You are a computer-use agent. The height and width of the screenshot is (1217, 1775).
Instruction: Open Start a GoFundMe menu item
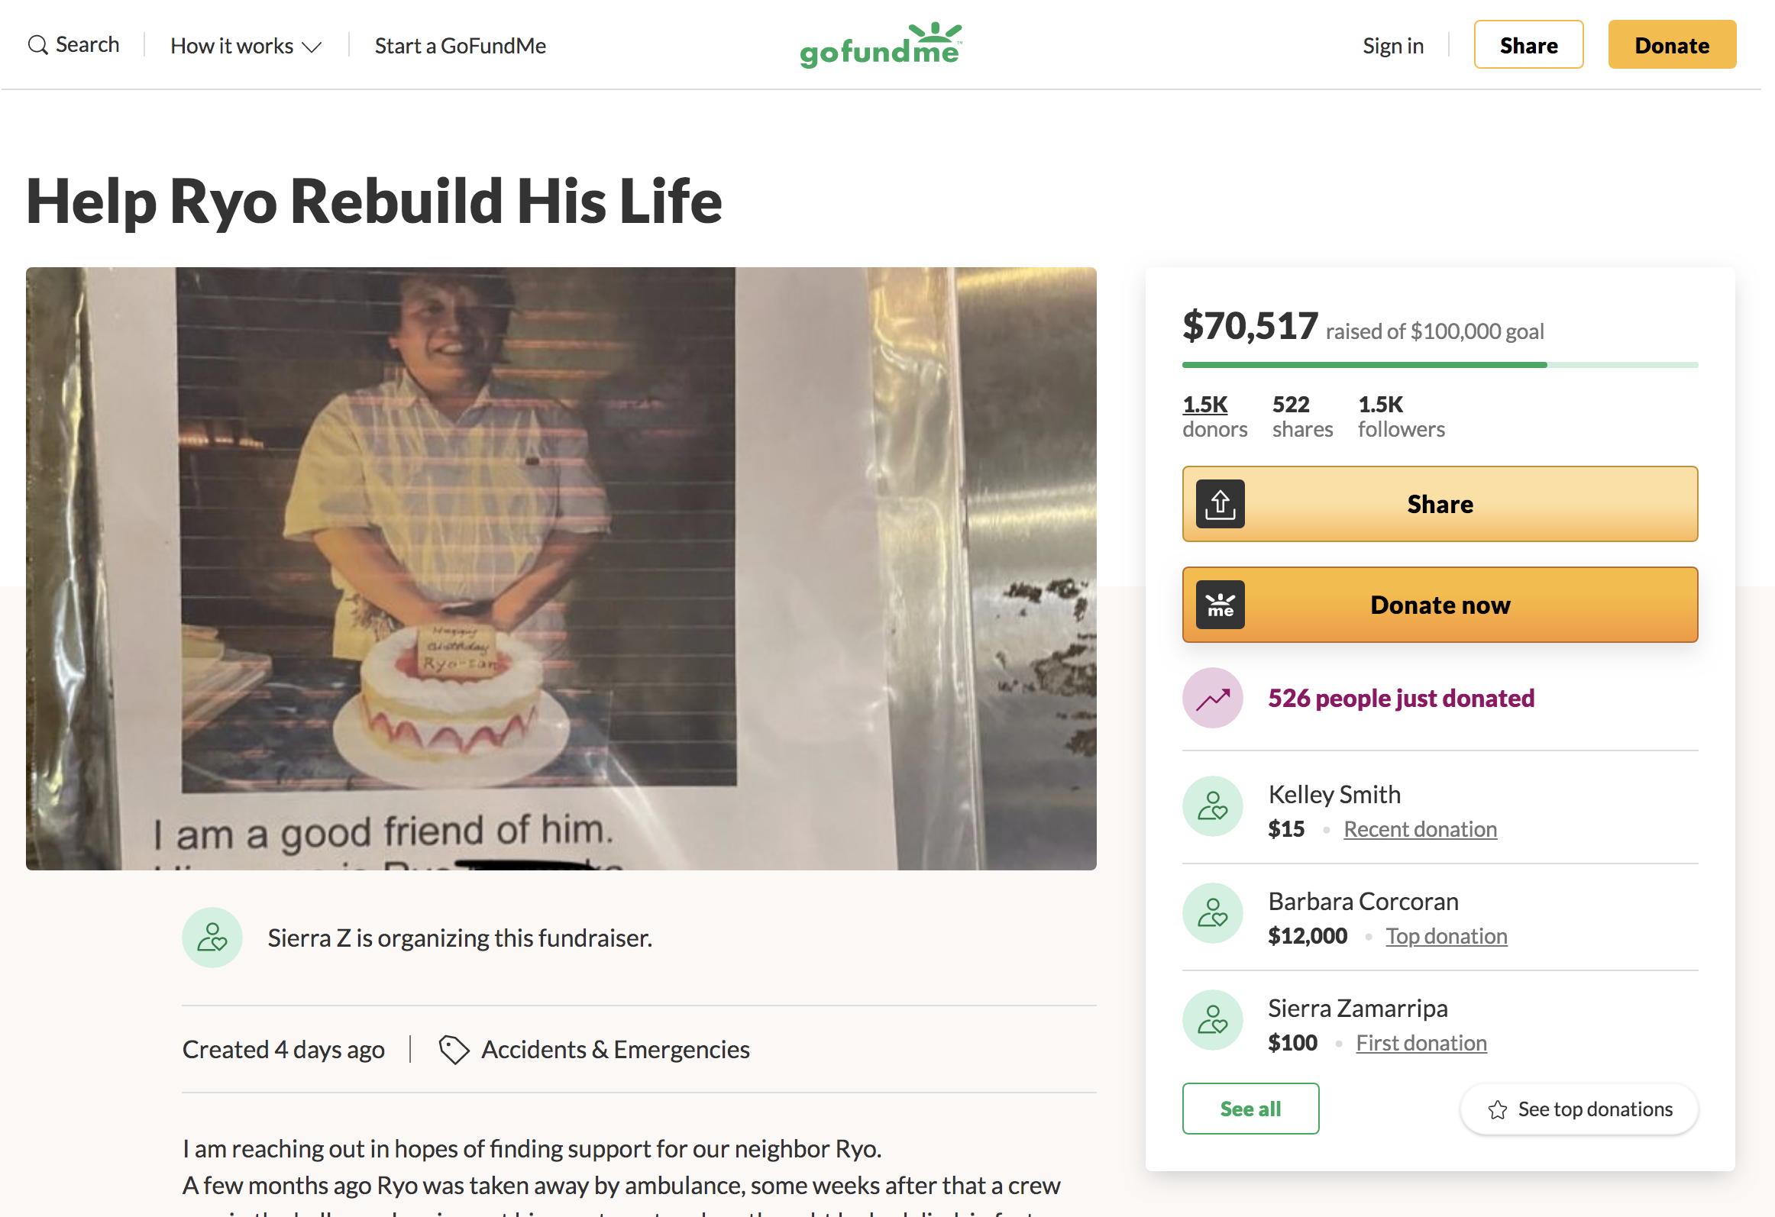tap(460, 46)
